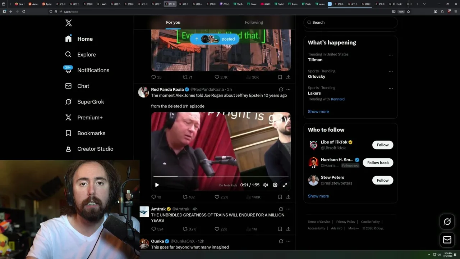
Task: Repost Amtrak's post with 3.7K reposts
Action: (x=189, y=229)
